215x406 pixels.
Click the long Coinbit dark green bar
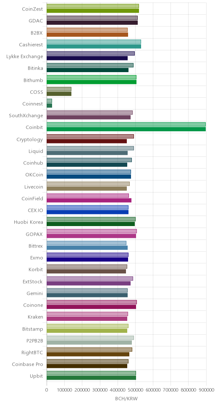pos(126,129)
